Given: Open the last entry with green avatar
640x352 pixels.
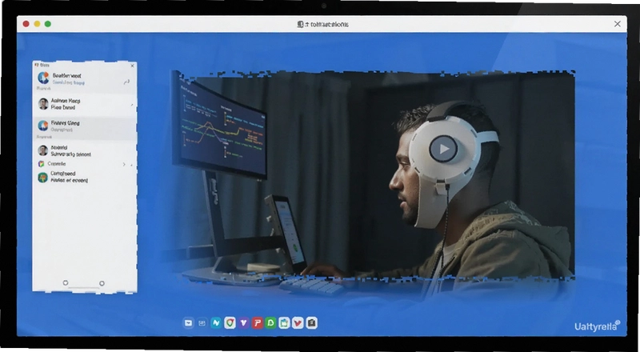Looking at the screenshot, I should (85, 177).
